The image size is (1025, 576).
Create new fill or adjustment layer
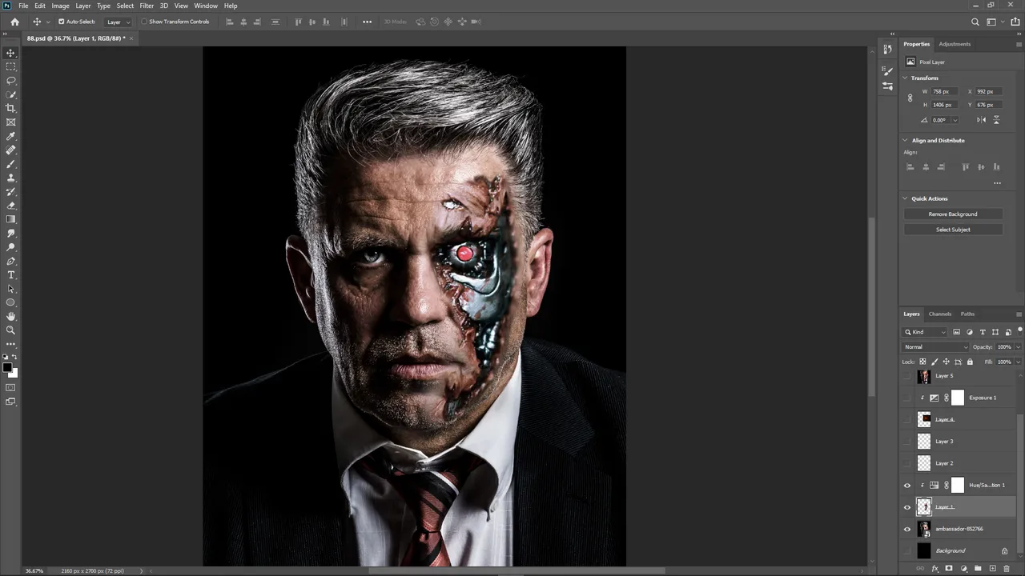(963, 569)
